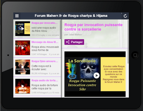Open 'Roqya par invocatio...' list title

44,23
